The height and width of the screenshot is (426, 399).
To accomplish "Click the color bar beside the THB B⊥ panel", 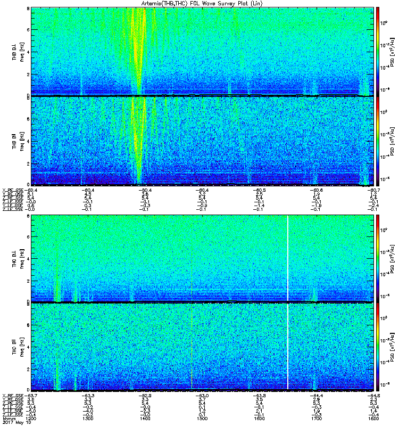I will (378, 51).
